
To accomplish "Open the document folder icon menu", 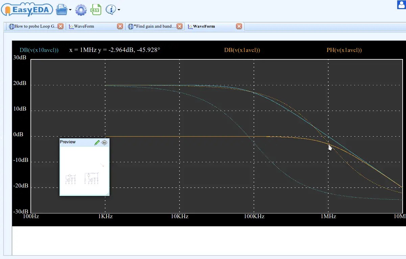I will (62, 9).
